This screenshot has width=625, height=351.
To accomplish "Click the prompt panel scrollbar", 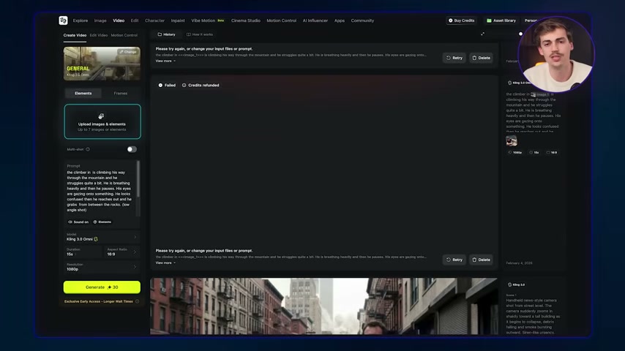I will point(138,186).
